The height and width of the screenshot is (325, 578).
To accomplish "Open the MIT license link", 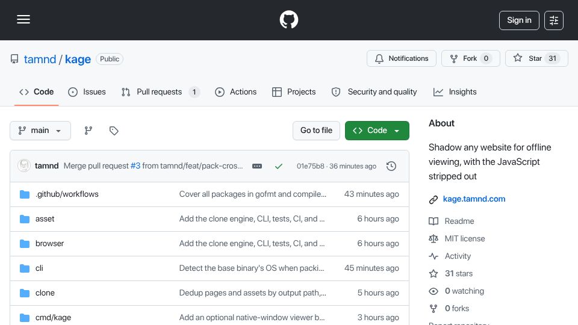I will [465, 239].
